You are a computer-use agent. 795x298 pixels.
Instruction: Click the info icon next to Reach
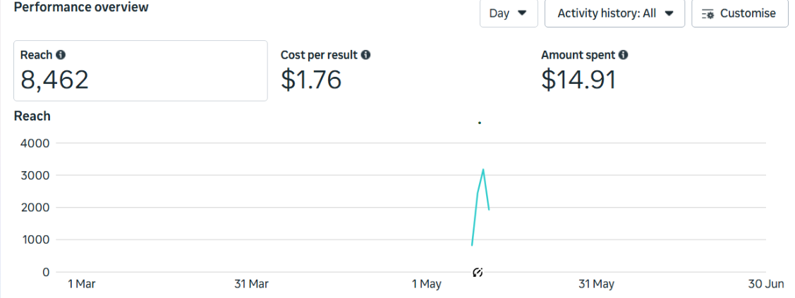pyautogui.click(x=61, y=55)
